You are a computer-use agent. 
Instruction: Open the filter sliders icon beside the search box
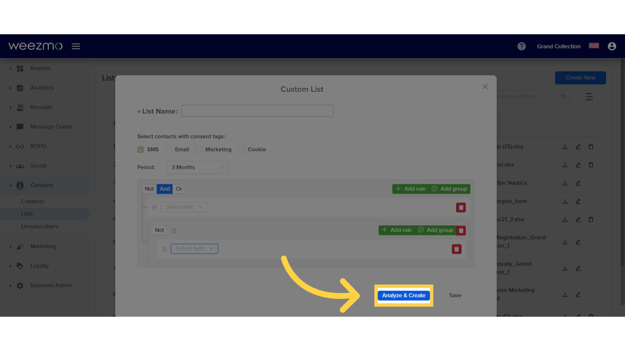pos(589,97)
